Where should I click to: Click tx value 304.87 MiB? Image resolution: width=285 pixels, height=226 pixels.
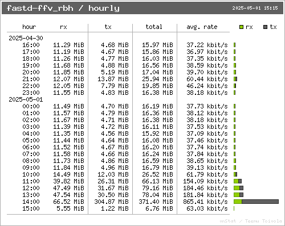click(111, 202)
